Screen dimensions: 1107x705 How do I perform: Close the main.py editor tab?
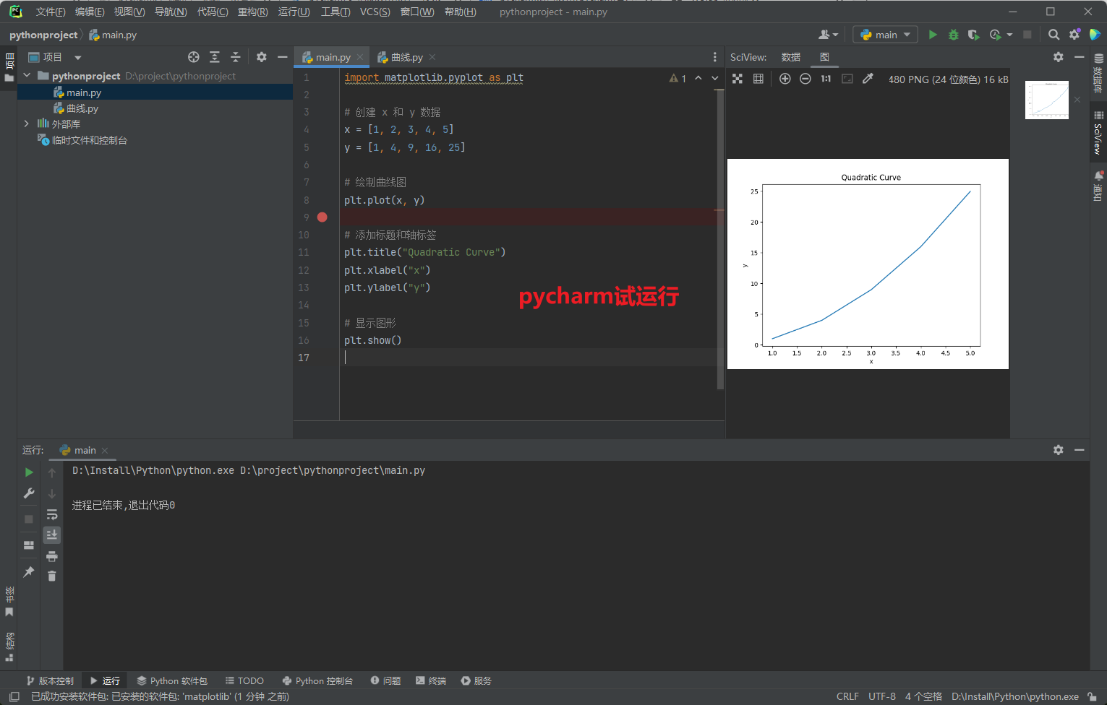(359, 57)
